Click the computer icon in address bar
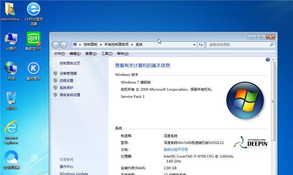 [75, 45]
